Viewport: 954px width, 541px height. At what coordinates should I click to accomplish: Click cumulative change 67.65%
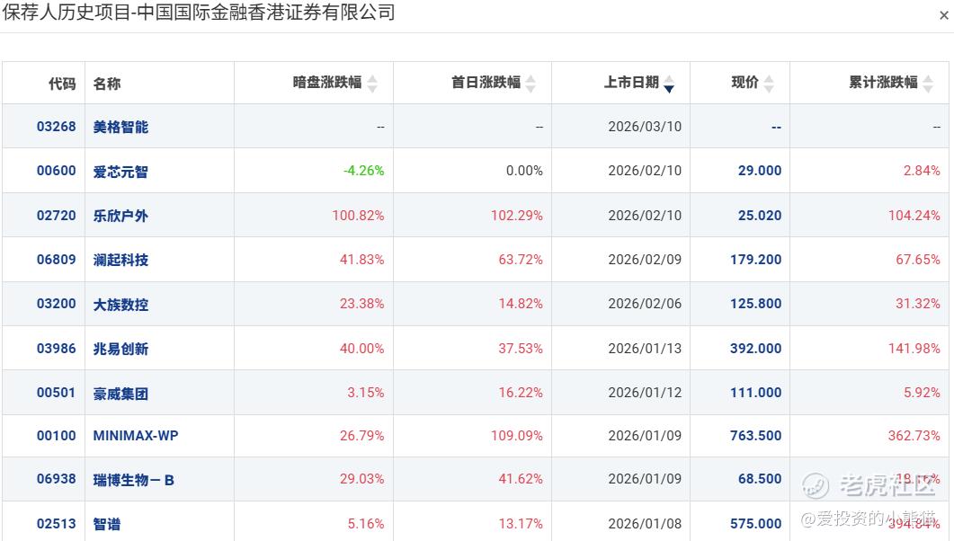(x=918, y=260)
